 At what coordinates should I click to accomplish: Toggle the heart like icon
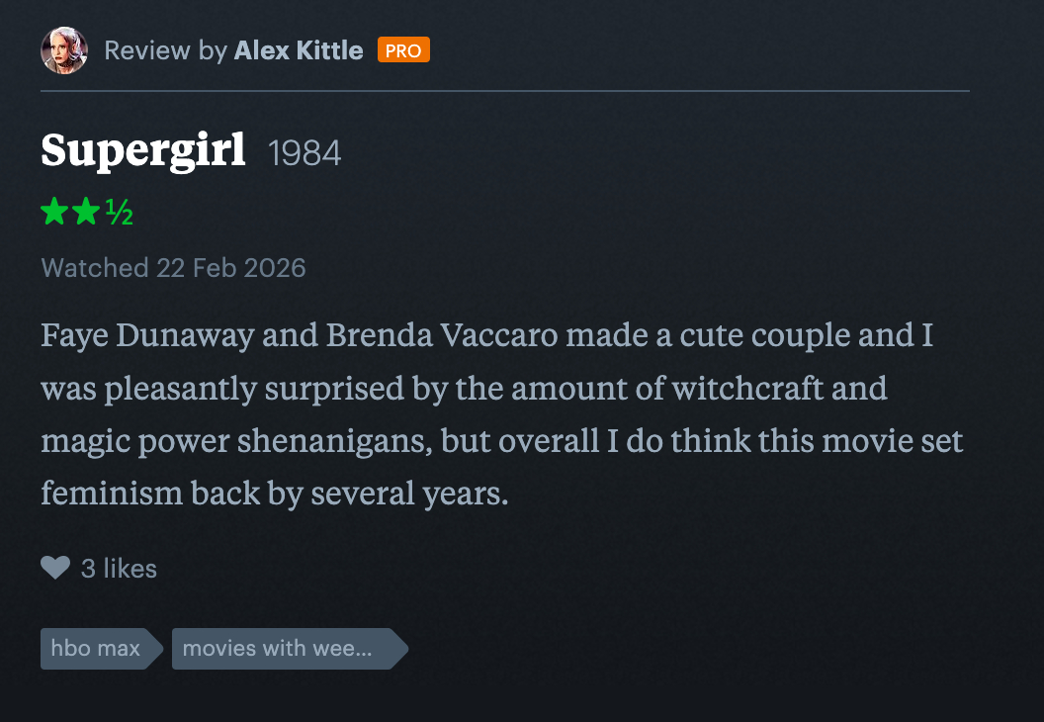(55, 568)
